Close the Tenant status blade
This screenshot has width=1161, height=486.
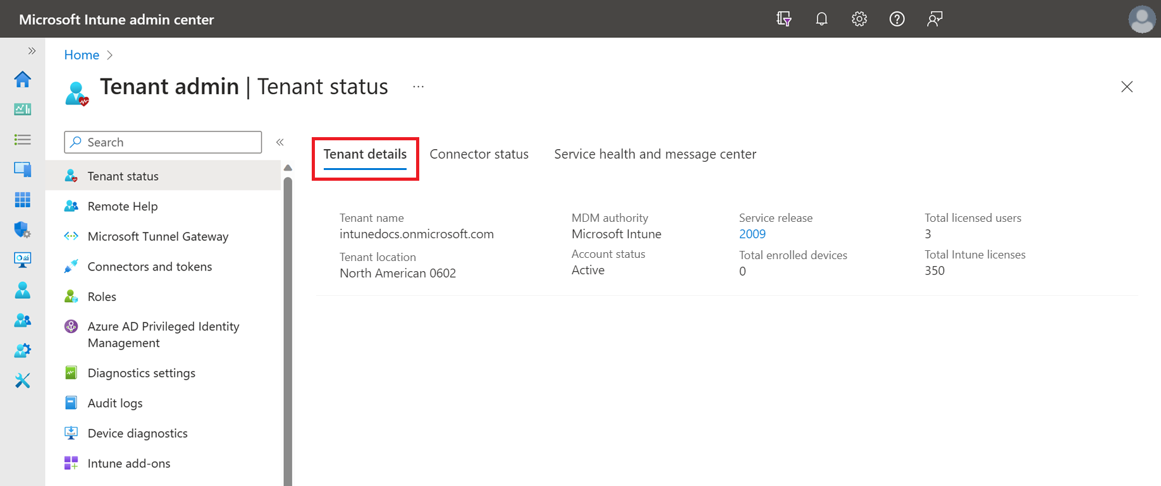coord(1127,87)
